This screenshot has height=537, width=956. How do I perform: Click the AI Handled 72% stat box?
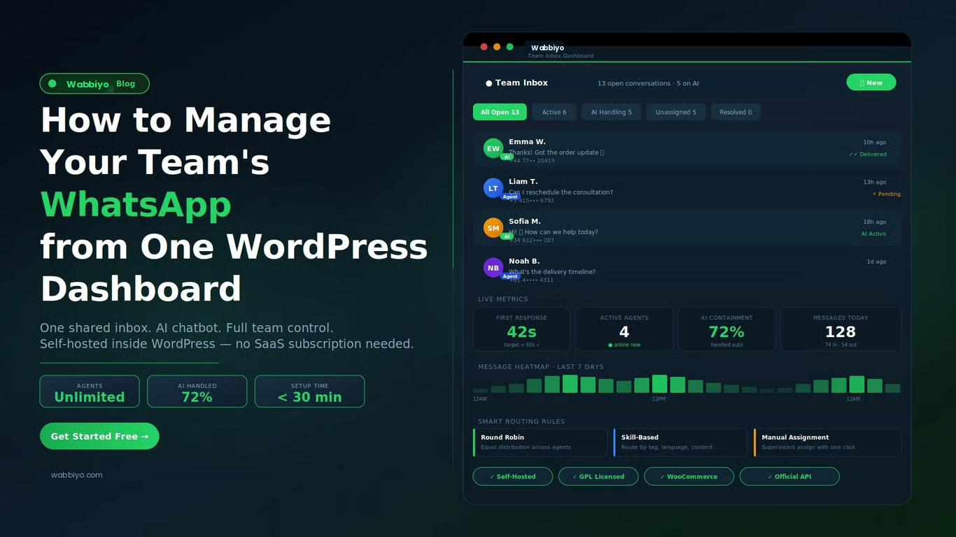(x=197, y=392)
